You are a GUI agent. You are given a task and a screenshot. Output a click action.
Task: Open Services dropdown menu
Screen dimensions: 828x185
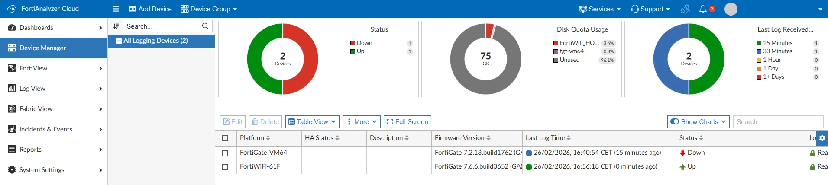(x=600, y=9)
